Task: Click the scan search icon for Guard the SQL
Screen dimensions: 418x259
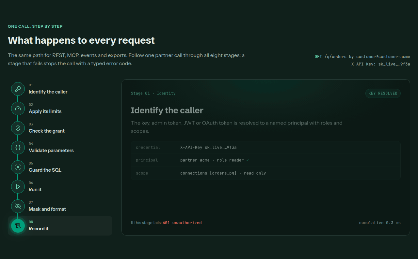Action: point(18,167)
